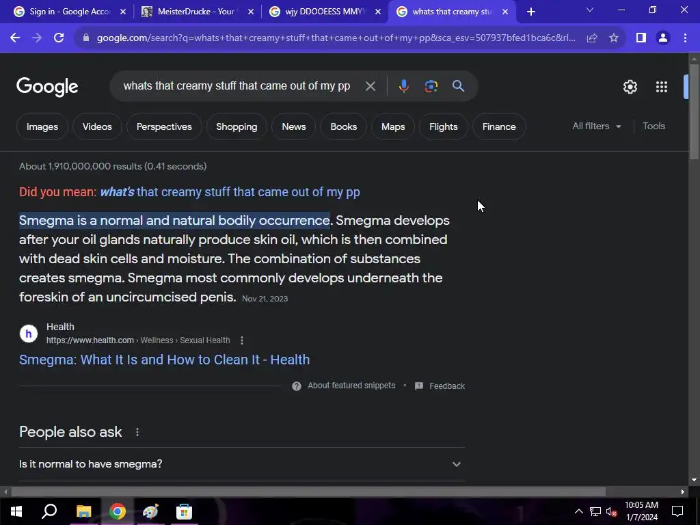Viewport: 700px width, 525px height.
Task: Click the Chrome address bar URL
Action: click(x=336, y=38)
